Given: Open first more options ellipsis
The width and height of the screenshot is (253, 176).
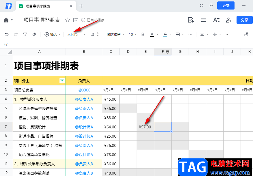Looking at the screenshot, I should click(190, 34).
